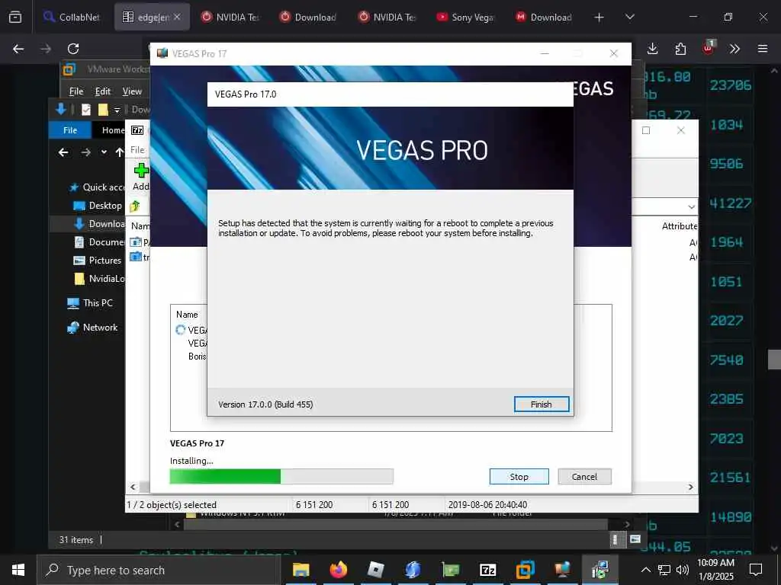Go up one folder in File Explorer
This screenshot has width=781, height=585.
119,152
